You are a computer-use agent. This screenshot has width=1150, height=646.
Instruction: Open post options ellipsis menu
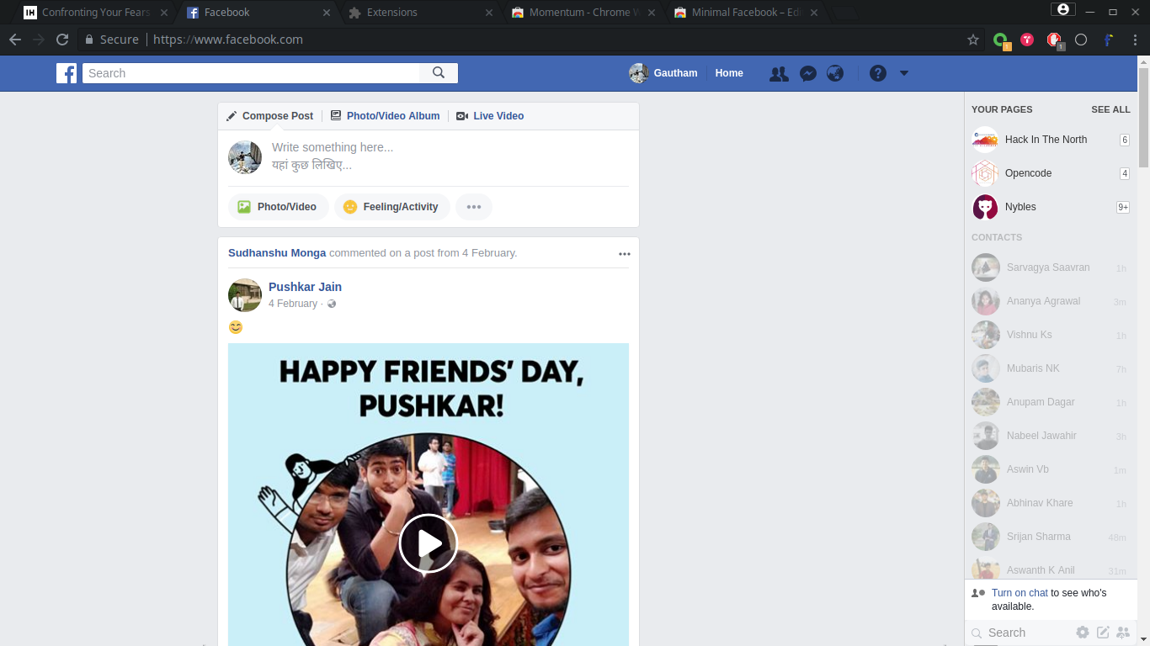[x=625, y=253]
